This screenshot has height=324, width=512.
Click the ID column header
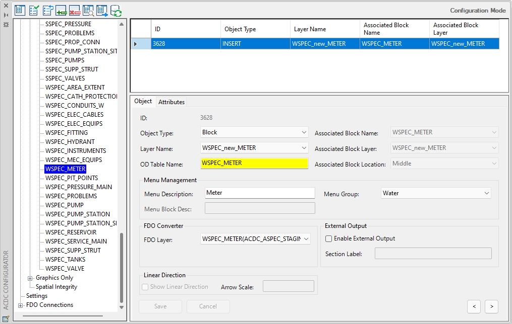click(186, 29)
